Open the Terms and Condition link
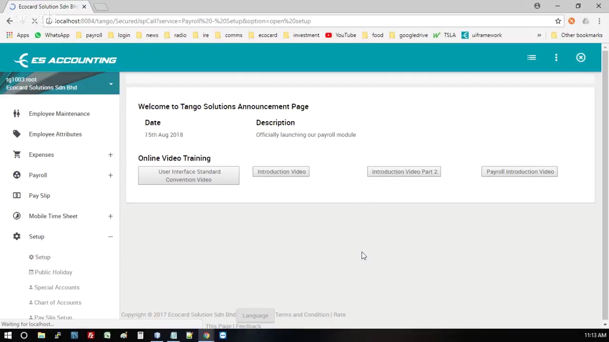 tap(302, 314)
